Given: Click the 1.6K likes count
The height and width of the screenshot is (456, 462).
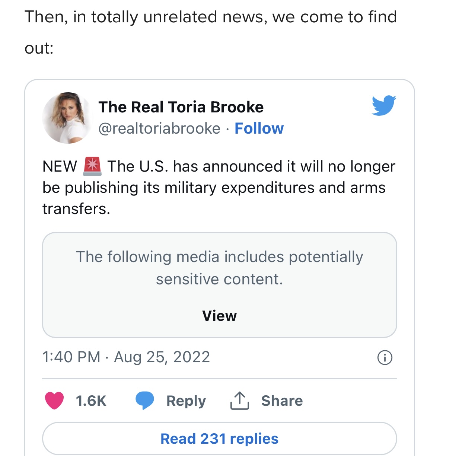Looking at the screenshot, I should click(91, 401).
